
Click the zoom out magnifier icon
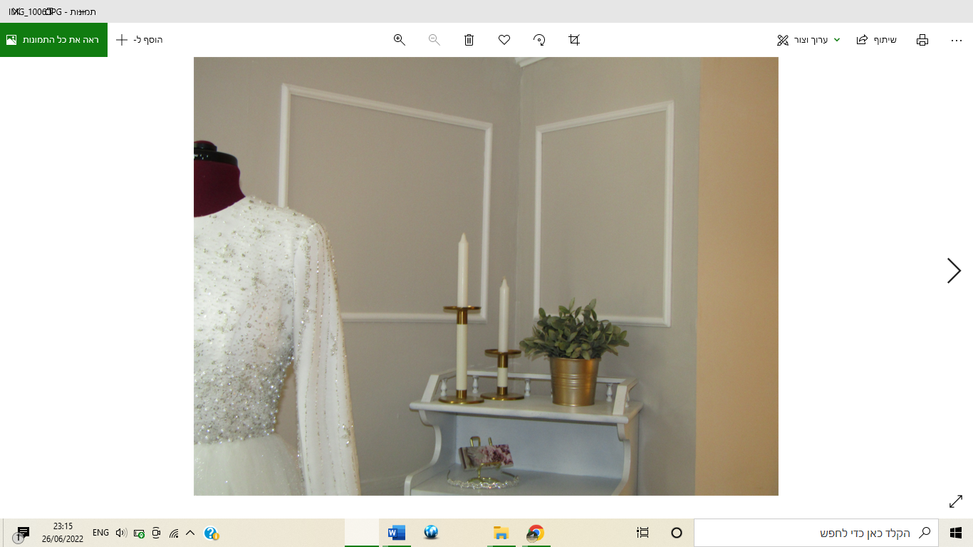[435, 40]
